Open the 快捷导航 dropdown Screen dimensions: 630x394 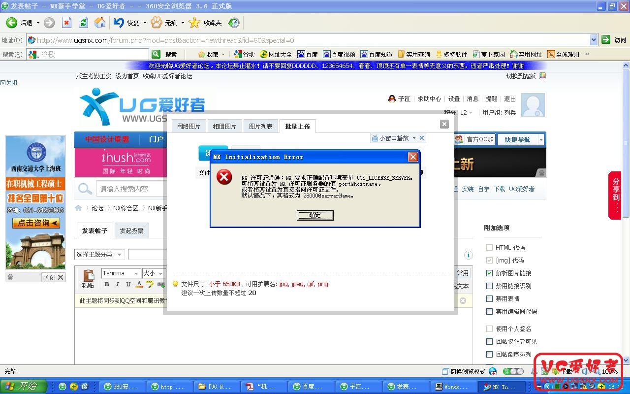point(521,139)
